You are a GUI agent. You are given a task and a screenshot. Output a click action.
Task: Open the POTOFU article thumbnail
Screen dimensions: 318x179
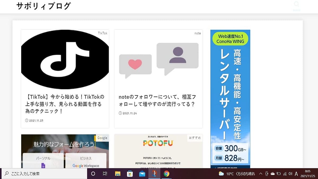pos(158,151)
